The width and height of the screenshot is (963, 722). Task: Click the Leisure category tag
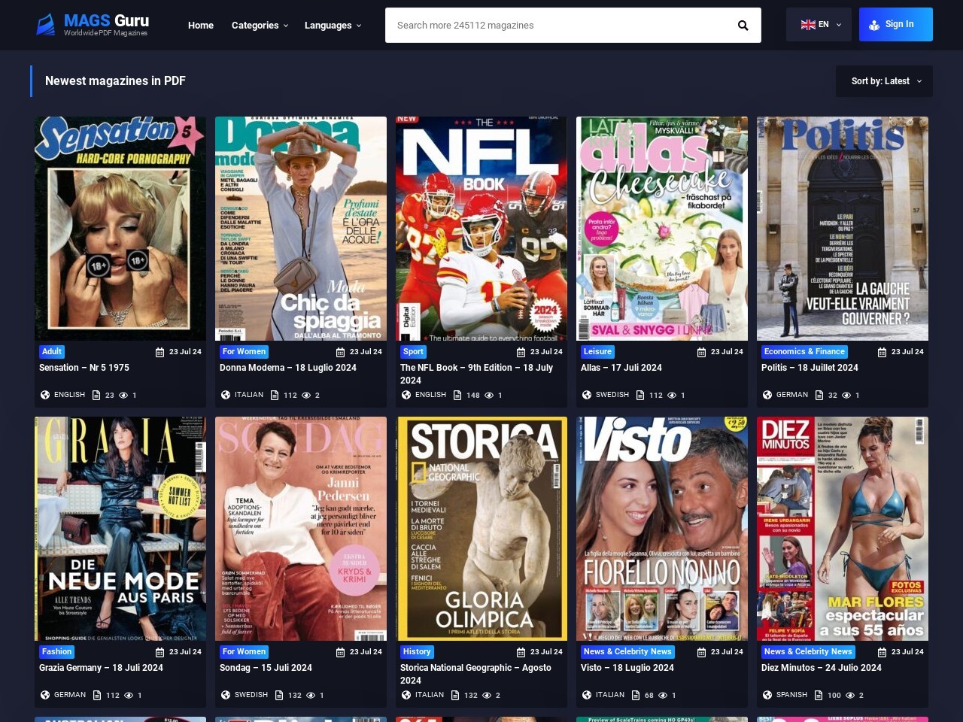click(597, 351)
